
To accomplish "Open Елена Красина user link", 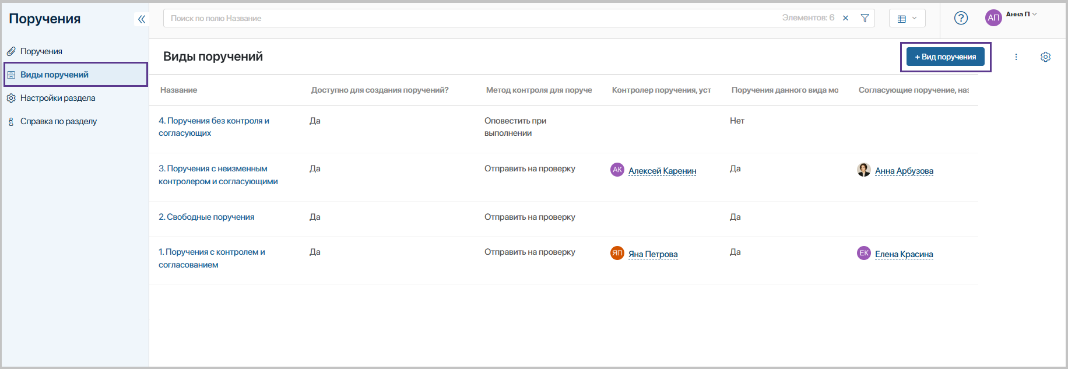I will [904, 254].
